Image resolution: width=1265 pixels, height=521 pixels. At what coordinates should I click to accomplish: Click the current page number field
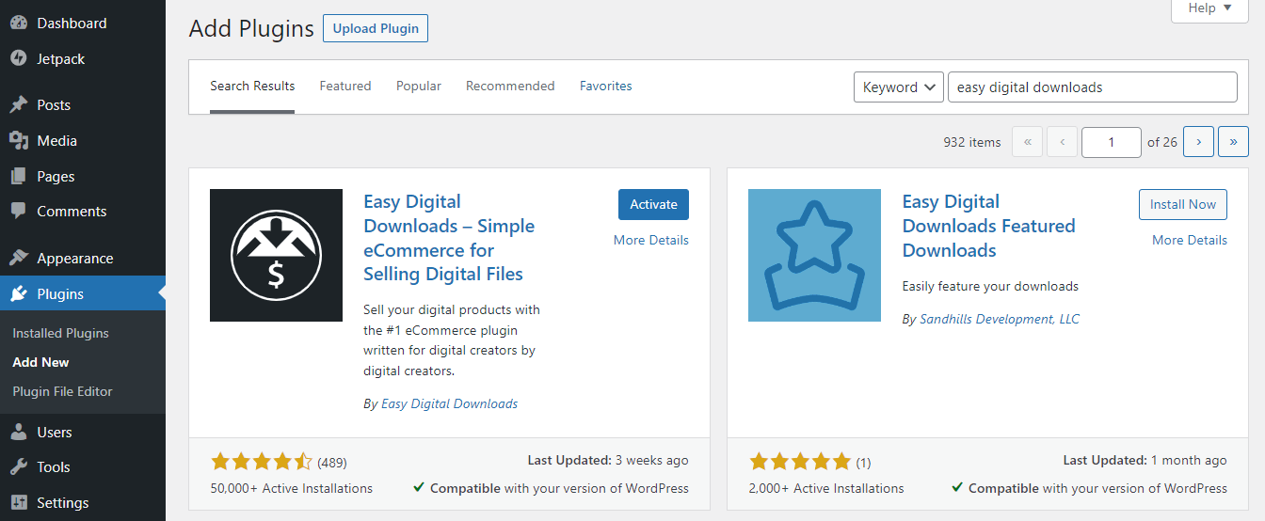1112,142
